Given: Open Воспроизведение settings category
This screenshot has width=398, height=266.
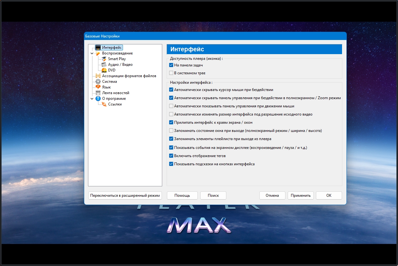Looking at the screenshot, I should (x=117, y=53).
